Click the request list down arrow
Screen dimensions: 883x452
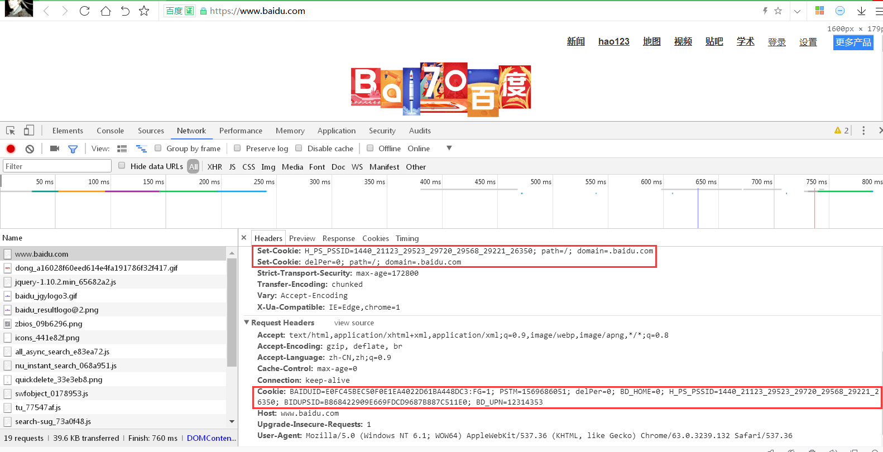pos(232,421)
